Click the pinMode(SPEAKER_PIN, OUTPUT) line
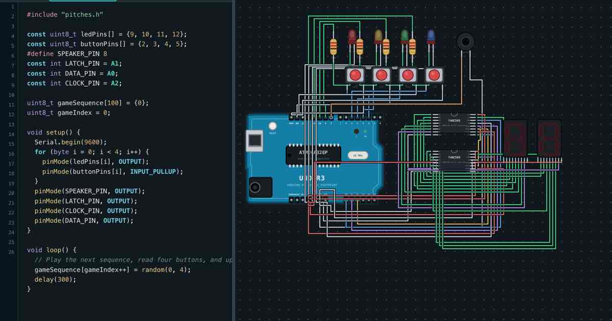612x321 pixels. pyautogui.click(x=90, y=191)
